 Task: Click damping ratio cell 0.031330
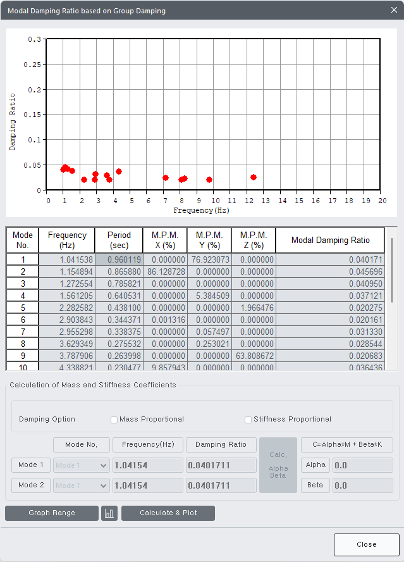(x=330, y=332)
